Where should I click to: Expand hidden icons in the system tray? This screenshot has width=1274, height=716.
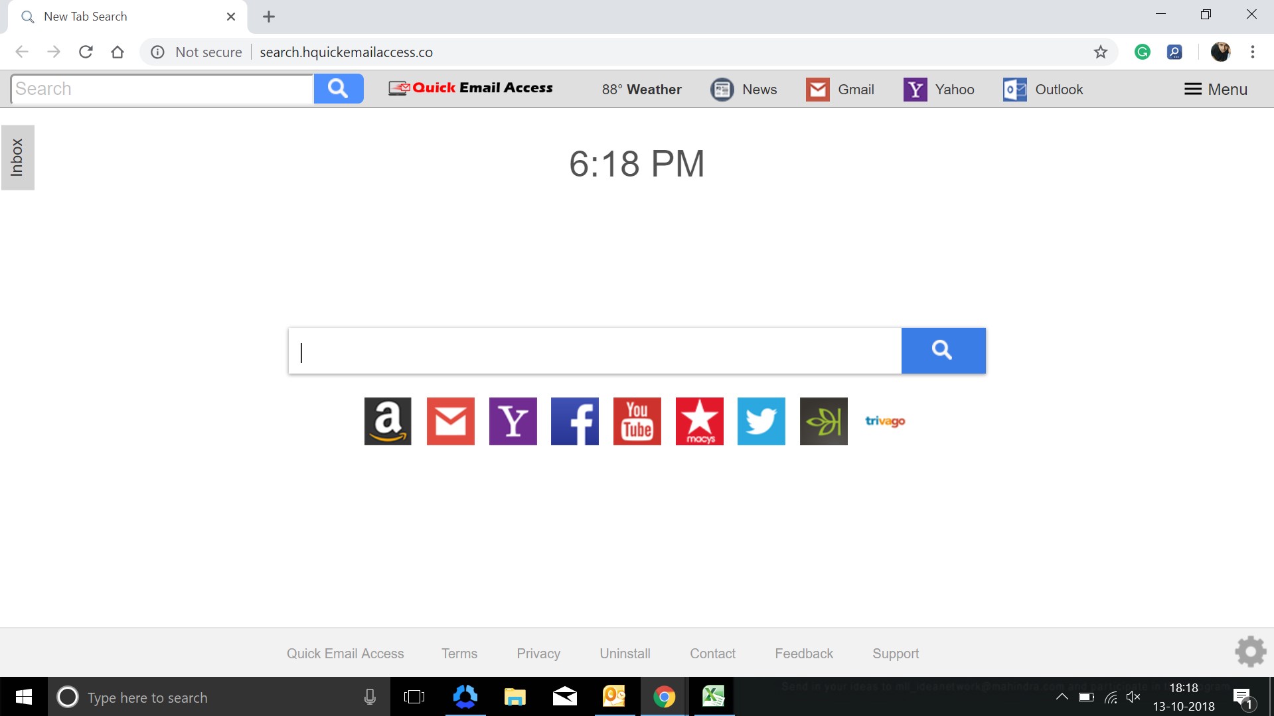point(1062,697)
